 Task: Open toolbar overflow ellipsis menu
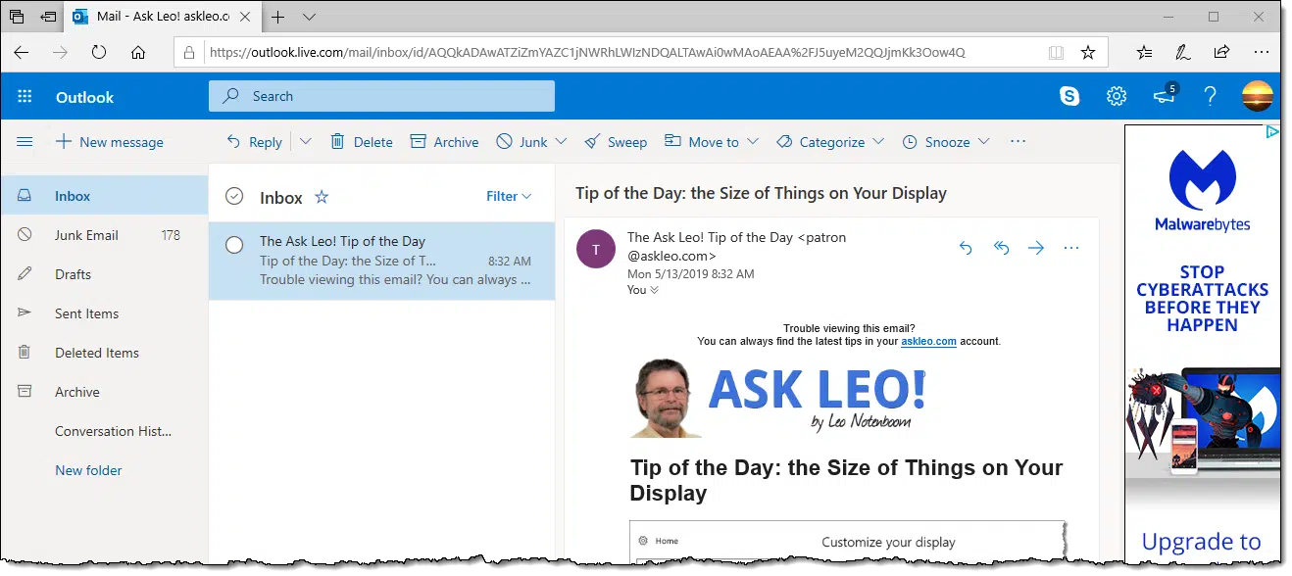[x=1018, y=142]
